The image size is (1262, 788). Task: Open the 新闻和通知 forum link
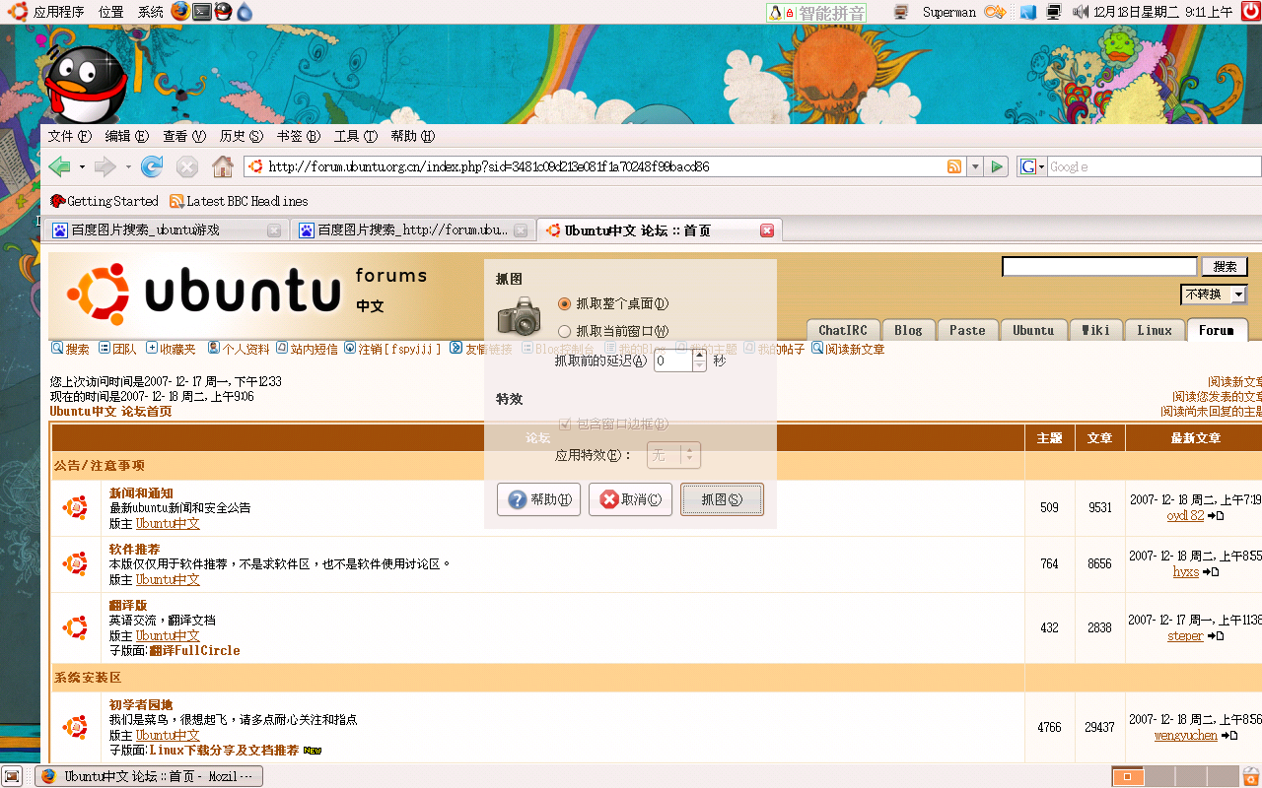[x=141, y=492]
